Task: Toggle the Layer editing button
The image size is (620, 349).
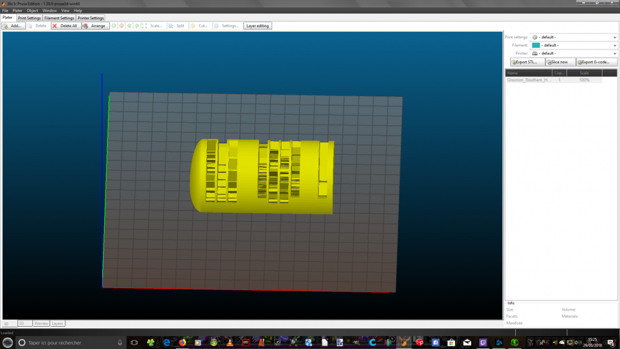Action: coord(257,25)
